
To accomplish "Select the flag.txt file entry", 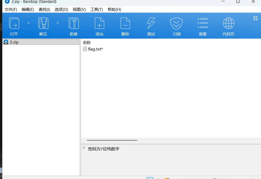I will [x=95, y=49].
